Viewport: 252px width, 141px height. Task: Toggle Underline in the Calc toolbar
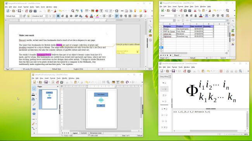click(x=195, y=15)
